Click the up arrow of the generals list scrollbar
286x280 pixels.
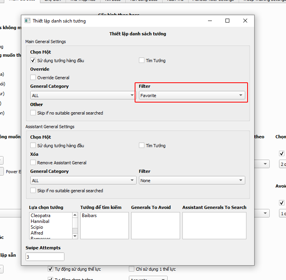(75, 215)
